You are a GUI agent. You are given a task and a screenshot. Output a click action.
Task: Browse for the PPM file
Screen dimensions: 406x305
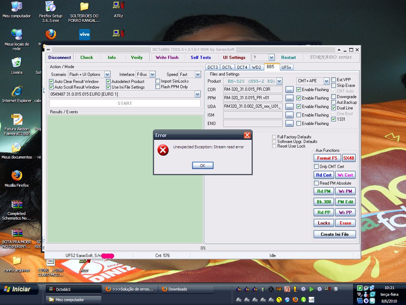(289, 98)
